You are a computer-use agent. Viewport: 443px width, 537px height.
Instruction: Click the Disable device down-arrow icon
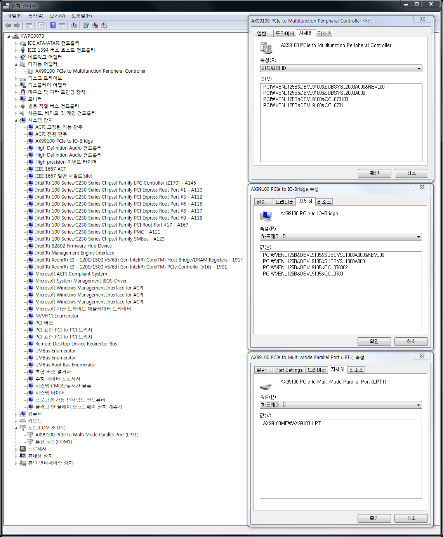point(104,25)
